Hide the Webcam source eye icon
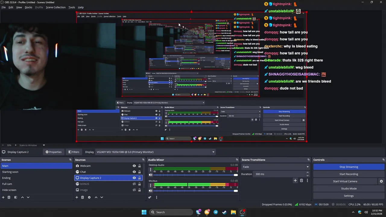 pyautogui.click(x=134, y=166)
